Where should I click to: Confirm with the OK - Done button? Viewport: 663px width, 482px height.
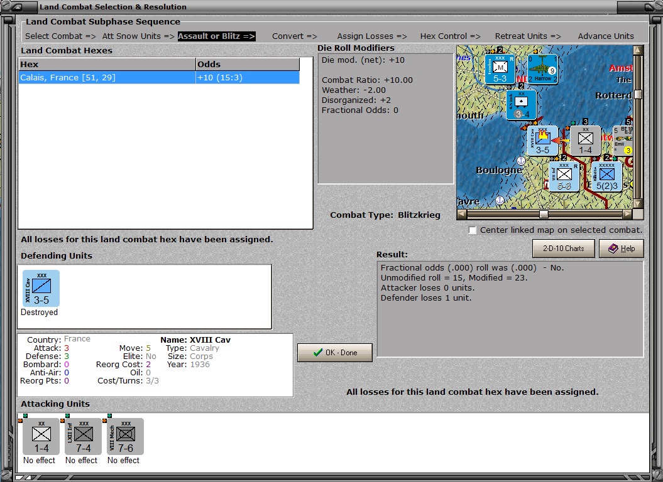335,352
